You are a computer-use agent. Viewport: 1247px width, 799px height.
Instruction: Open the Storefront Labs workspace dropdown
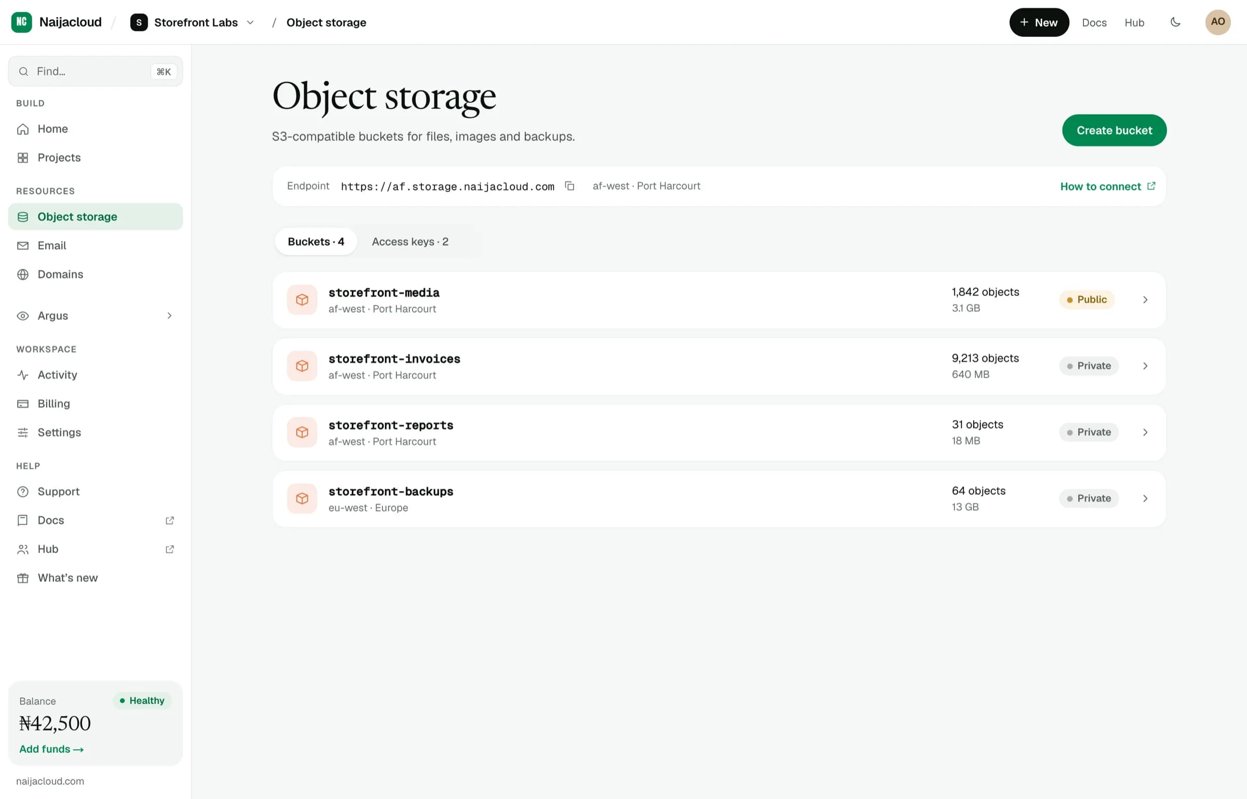(193, 22)
